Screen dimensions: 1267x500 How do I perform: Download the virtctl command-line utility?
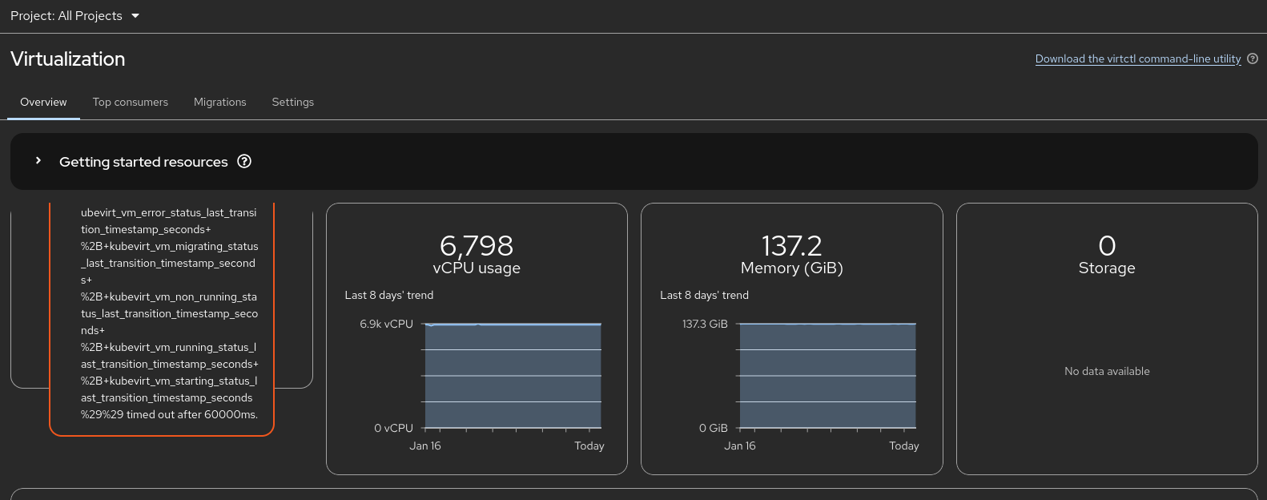click(1138, 58)
